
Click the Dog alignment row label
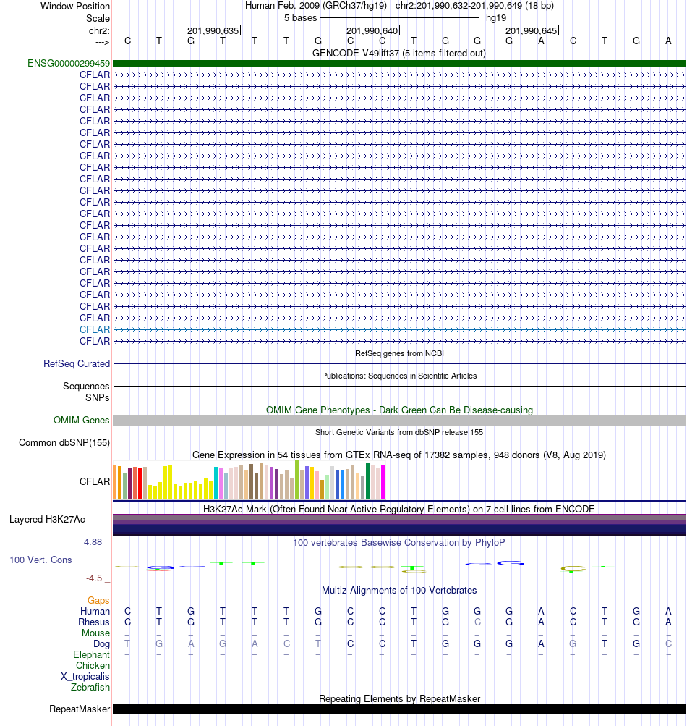(102, 644)
